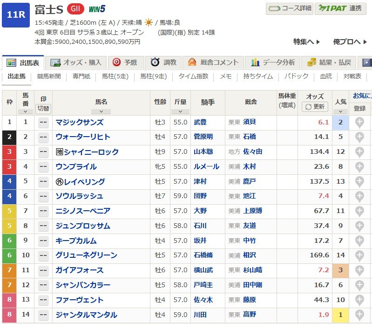Screen dimensions: 372x324
Task: Click the plus icon for ジャンタルマンタル
Action: point(359,315)
